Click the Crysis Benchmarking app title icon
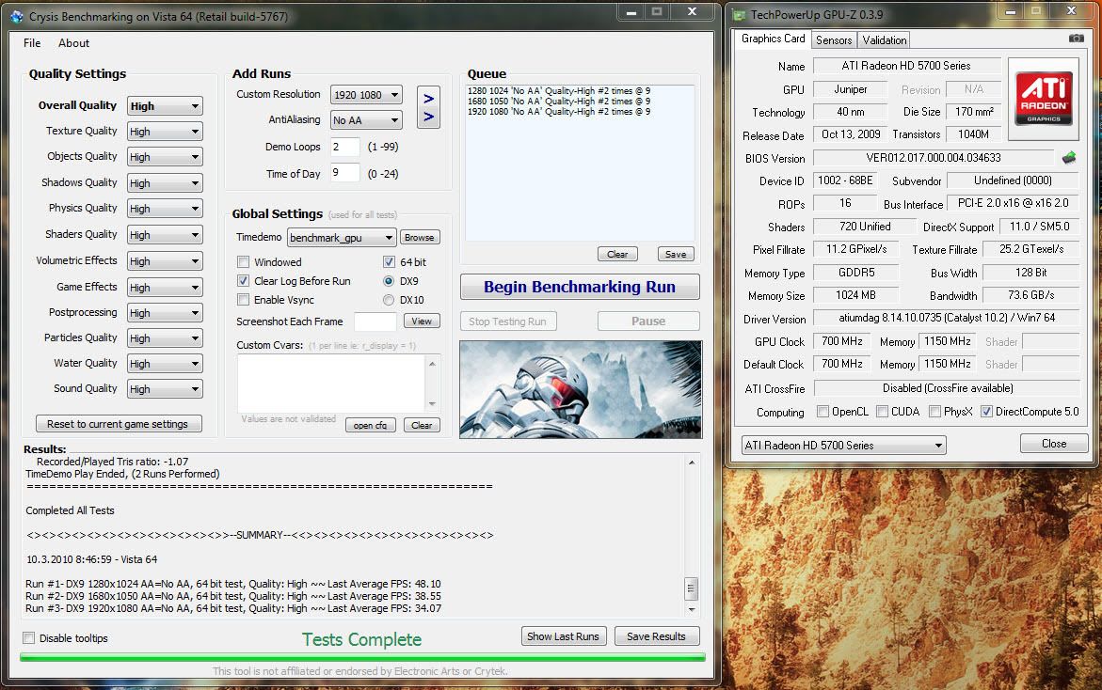This screenshot has width=1102, height=690. [x=16, y=16]
